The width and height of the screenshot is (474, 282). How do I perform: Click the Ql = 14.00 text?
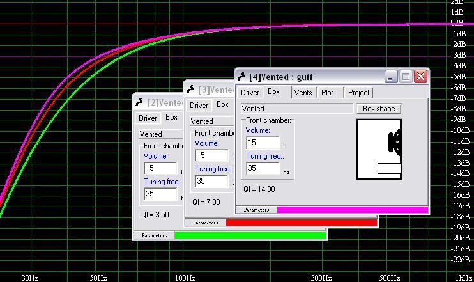tap(259, 189)
